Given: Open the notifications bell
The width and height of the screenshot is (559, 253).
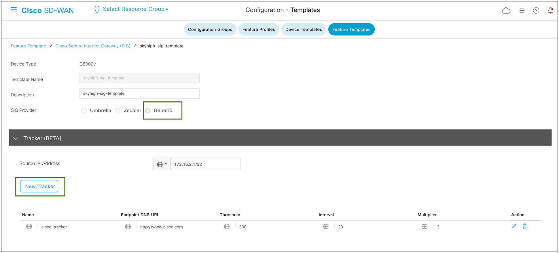Looking at the screenshot, I should (x=550, y=11).
